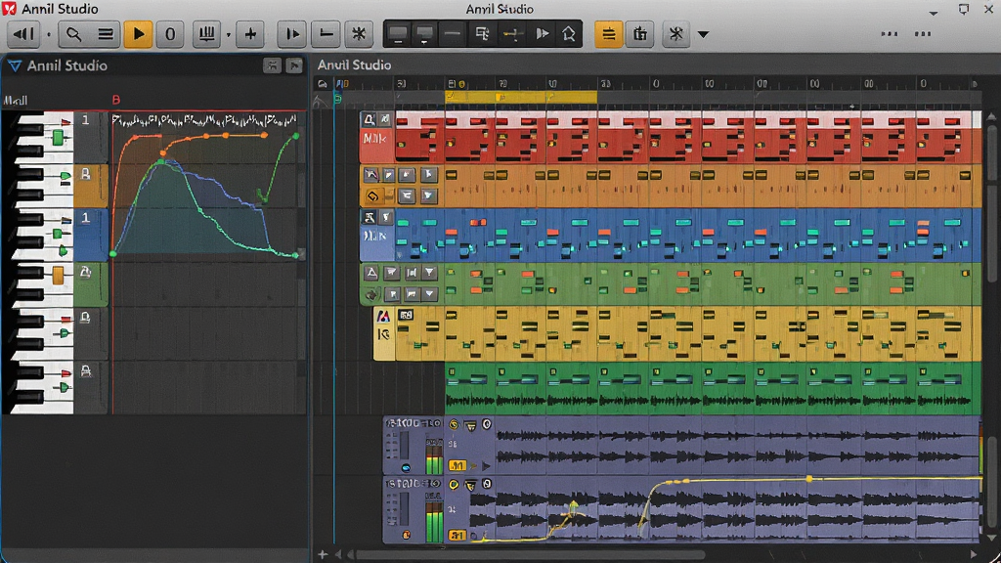Click the bracket icon on green track top row
1001x563 pixels.
click(412, 273)
